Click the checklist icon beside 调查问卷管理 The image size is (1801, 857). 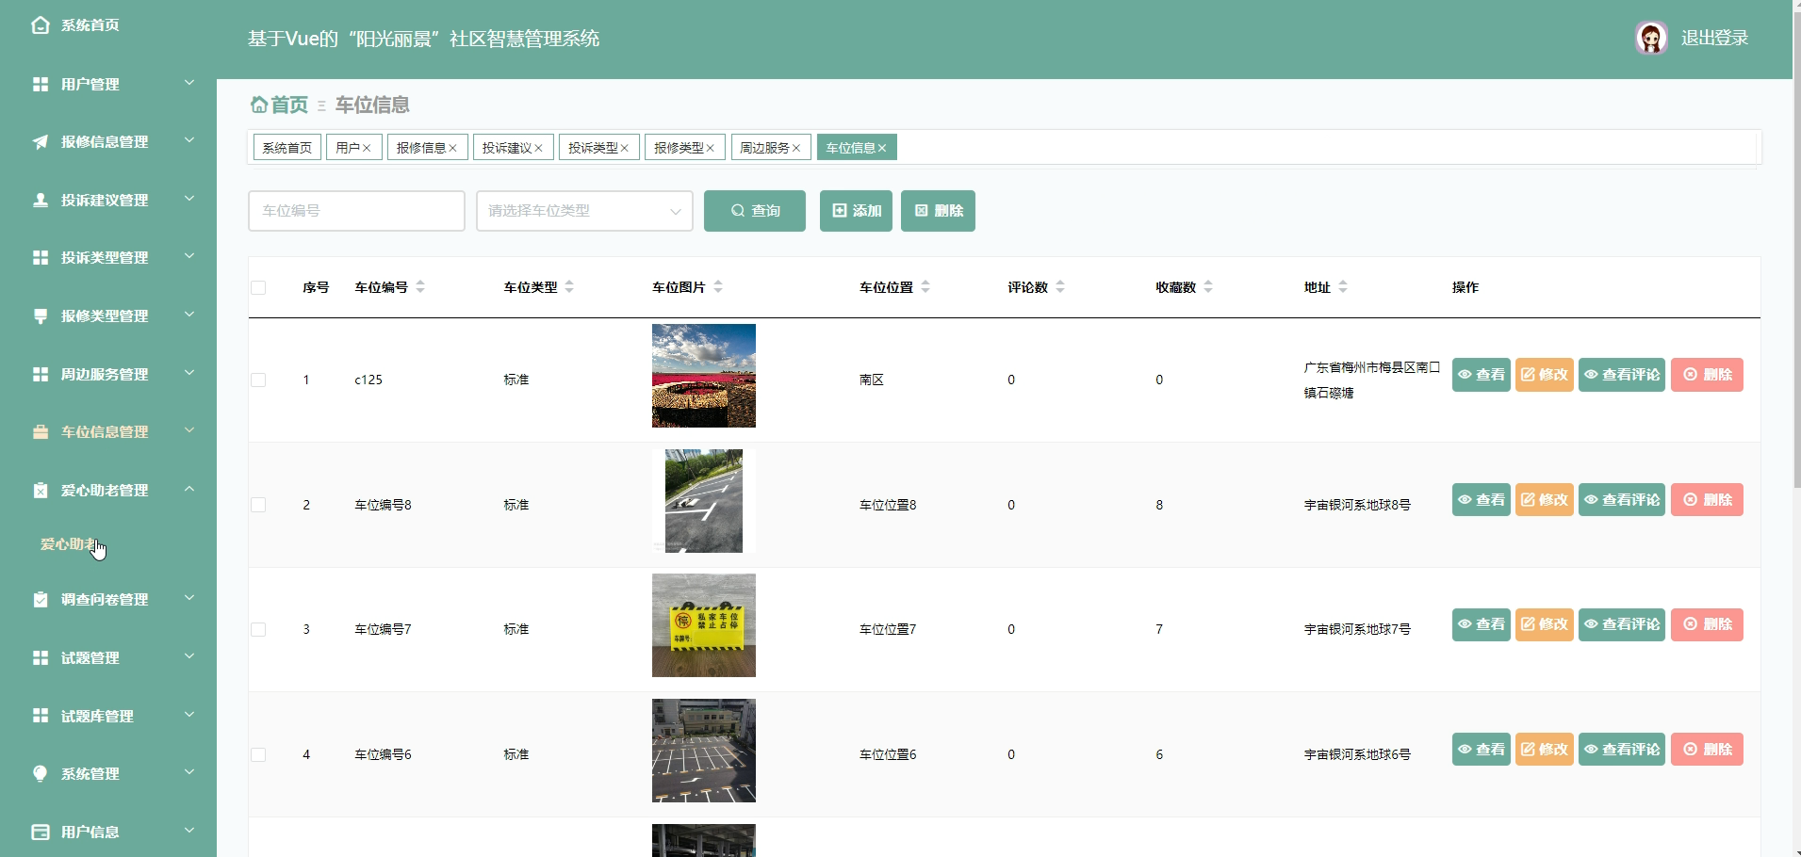(x=41, y=600)
